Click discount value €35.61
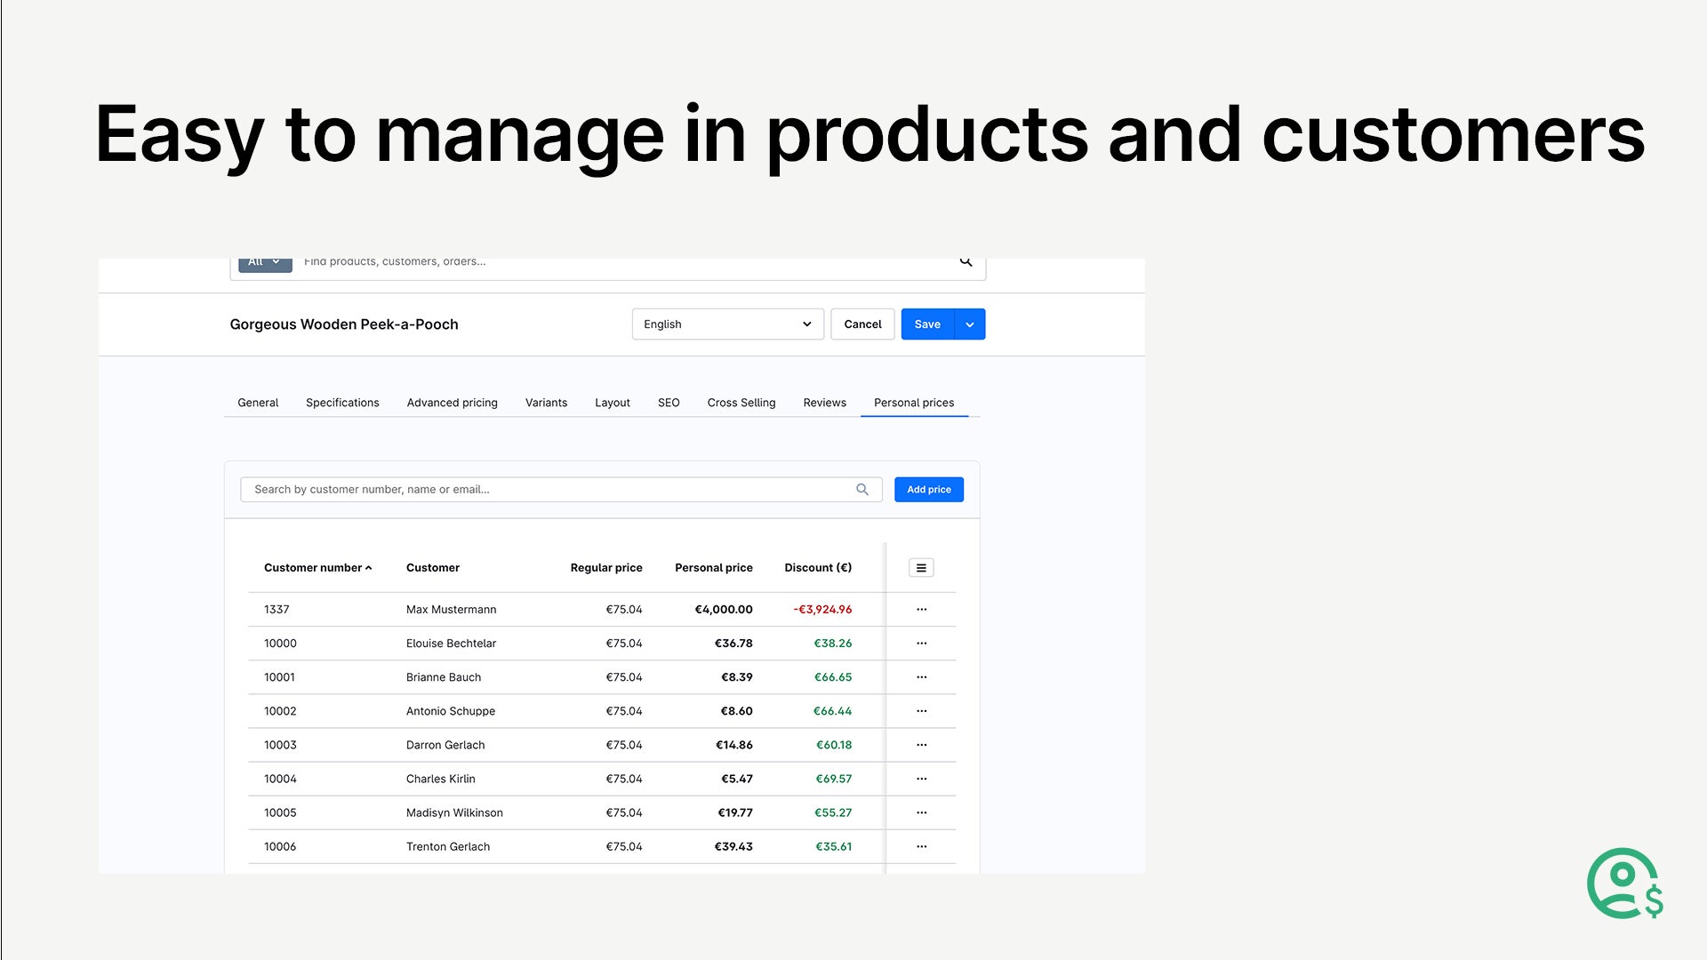 834,846
